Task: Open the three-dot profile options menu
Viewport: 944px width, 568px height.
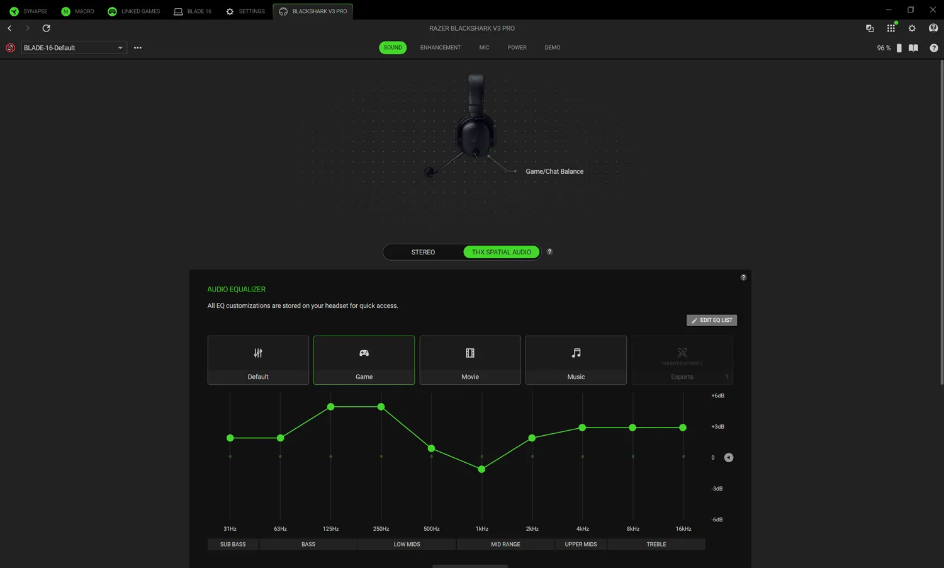Action: coord(138,48)
